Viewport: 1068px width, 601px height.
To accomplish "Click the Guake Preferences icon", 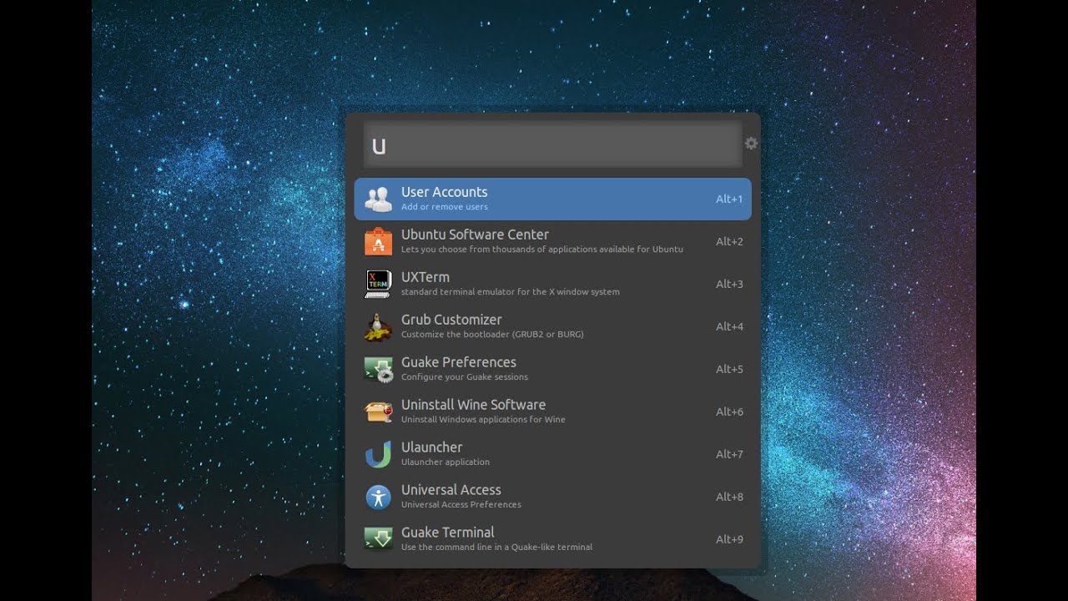I will click(378, 369).
